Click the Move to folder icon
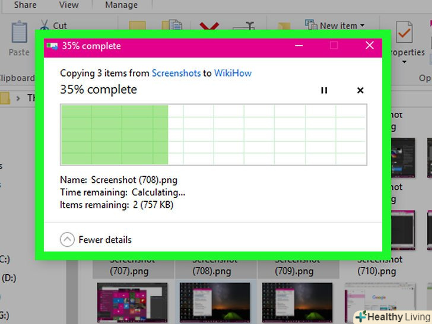 pos(137,26)
